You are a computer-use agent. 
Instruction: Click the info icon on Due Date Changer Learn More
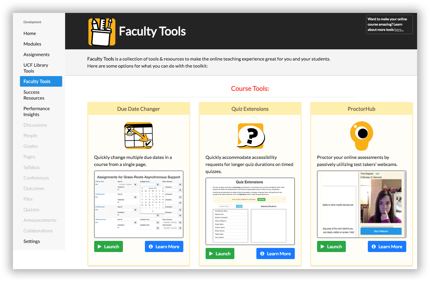tap(151, 247)
